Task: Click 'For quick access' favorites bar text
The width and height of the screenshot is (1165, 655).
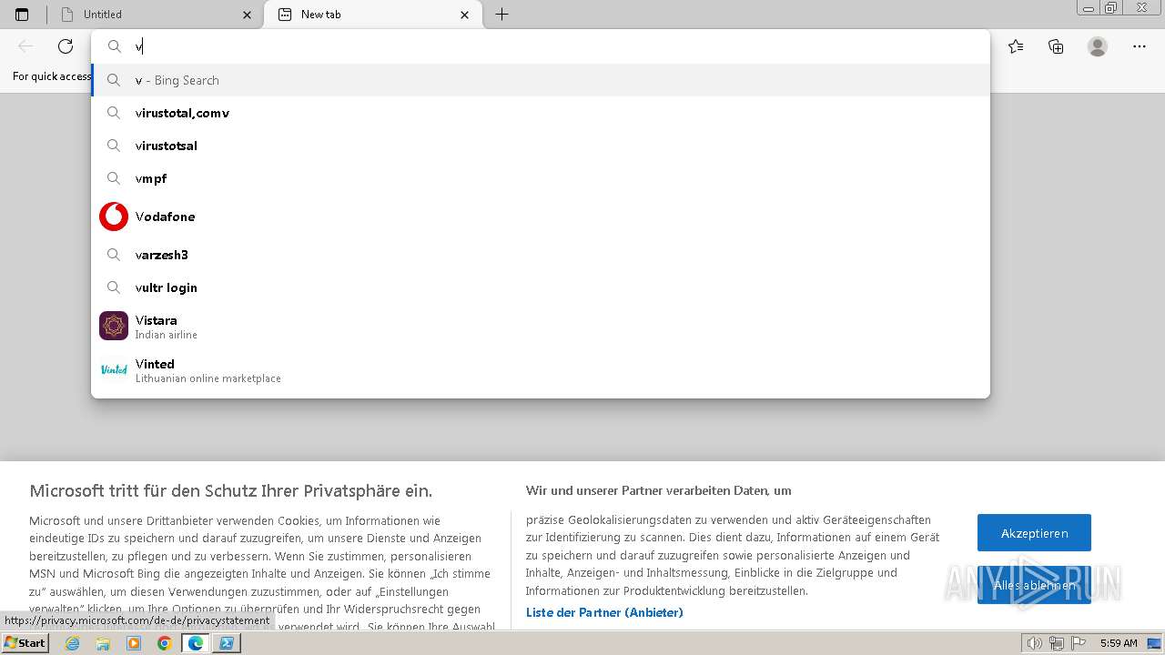Action: tap(52, 76)
